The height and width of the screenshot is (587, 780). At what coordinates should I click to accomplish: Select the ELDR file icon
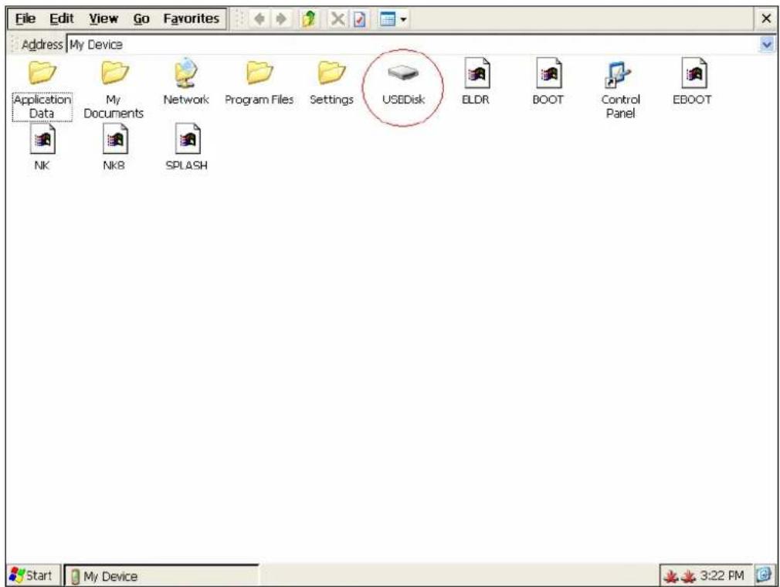coord(476,82)
